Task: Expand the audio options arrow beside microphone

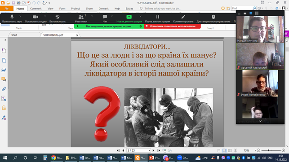Action: pos(20,16)
